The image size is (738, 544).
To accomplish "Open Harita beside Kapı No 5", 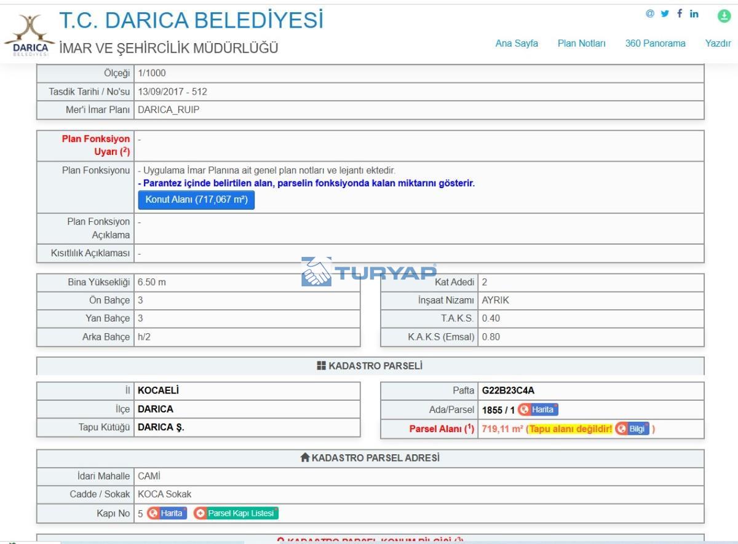I will coord(167,513).
